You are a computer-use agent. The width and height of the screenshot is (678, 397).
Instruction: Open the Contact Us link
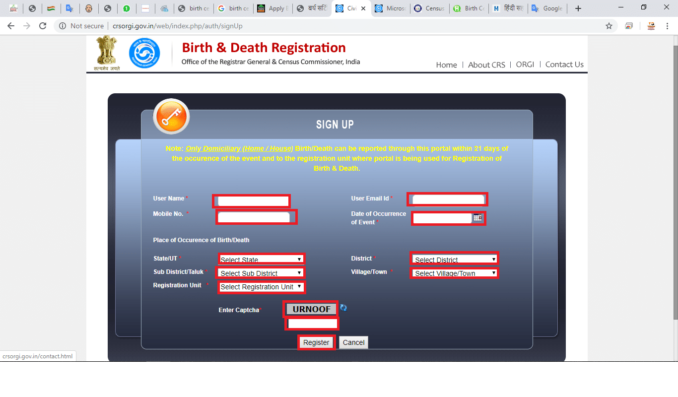coord(564,65)
